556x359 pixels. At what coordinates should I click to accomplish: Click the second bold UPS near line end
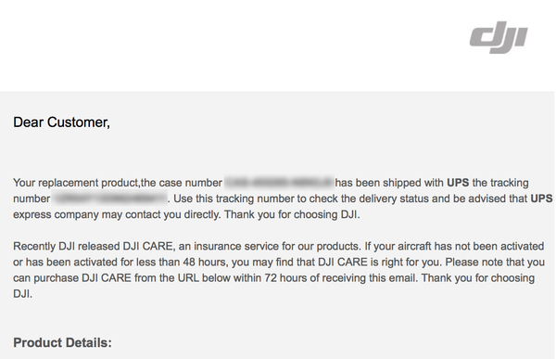tap(541, 199)
